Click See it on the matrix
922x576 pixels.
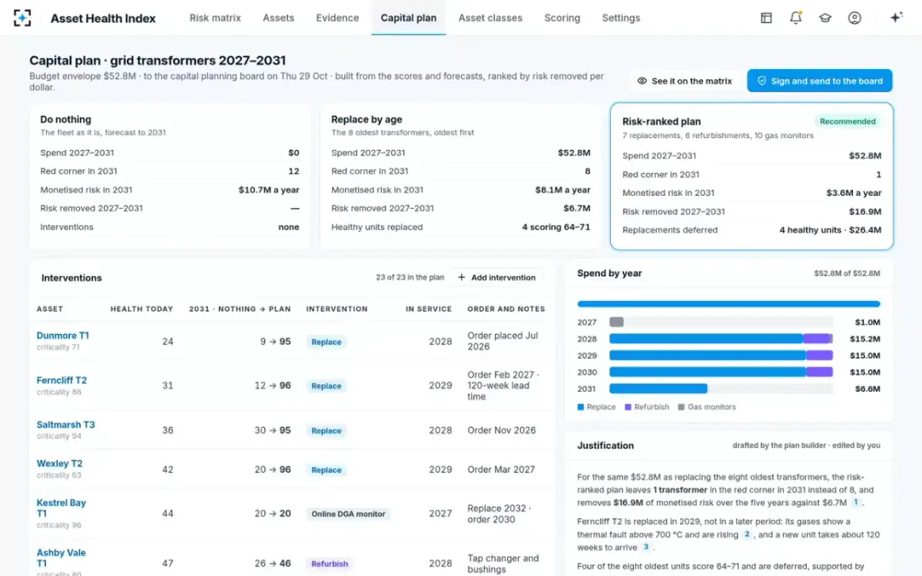point(685,81)
